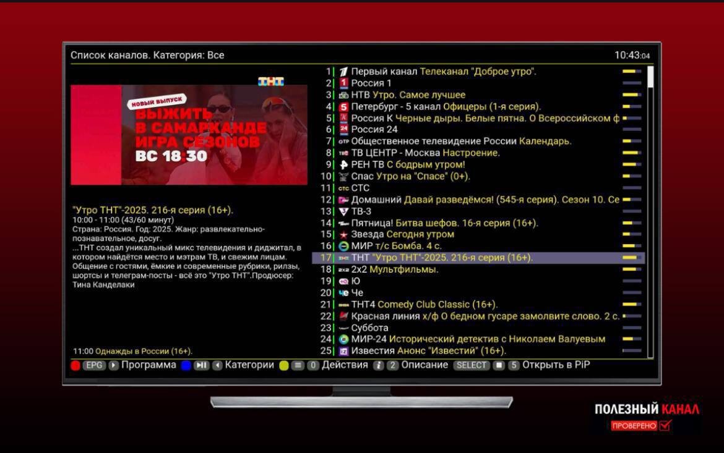
Task: Click progress bar of НТВ row
Action: (632, 95)
